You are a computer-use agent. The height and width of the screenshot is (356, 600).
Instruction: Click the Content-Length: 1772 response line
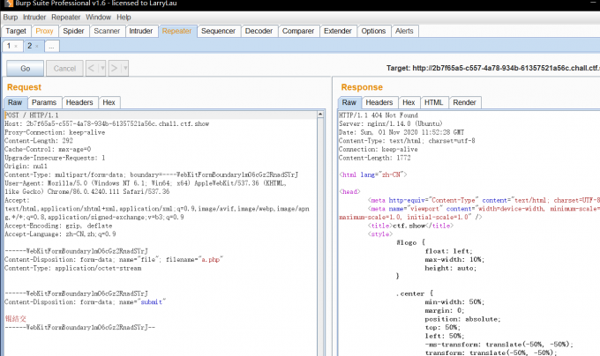tap(375, 158)
